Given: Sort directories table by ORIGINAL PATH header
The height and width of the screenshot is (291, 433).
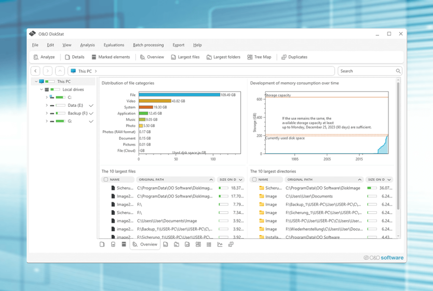Looking at the screenshot, I should pyautogui.click(x=324, y=179).
